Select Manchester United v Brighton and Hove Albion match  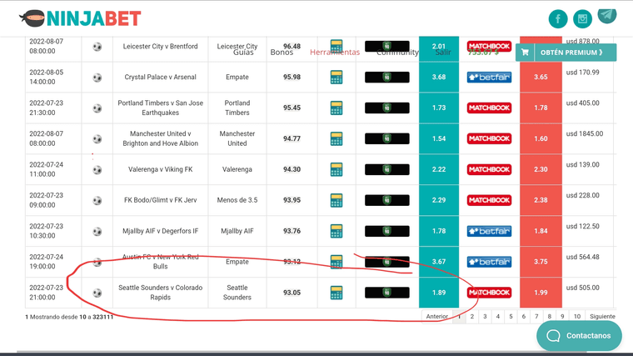coord(160,138)
